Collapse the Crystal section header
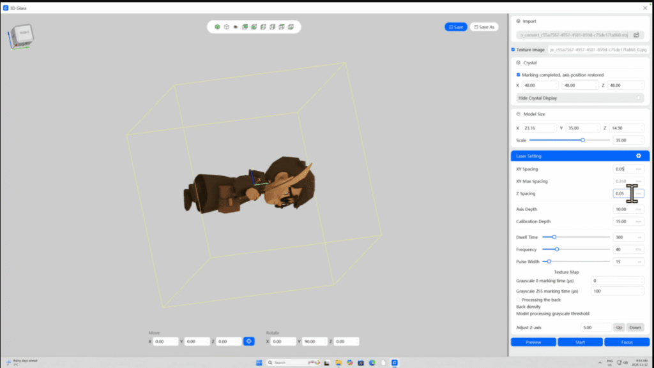The image size is (654, 368). point(518,63)
